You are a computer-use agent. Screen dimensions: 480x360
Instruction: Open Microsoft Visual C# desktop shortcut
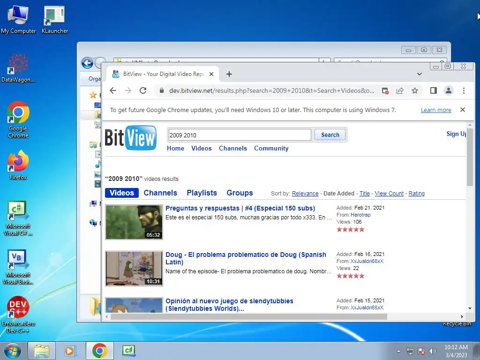click(x=18, y=218)
